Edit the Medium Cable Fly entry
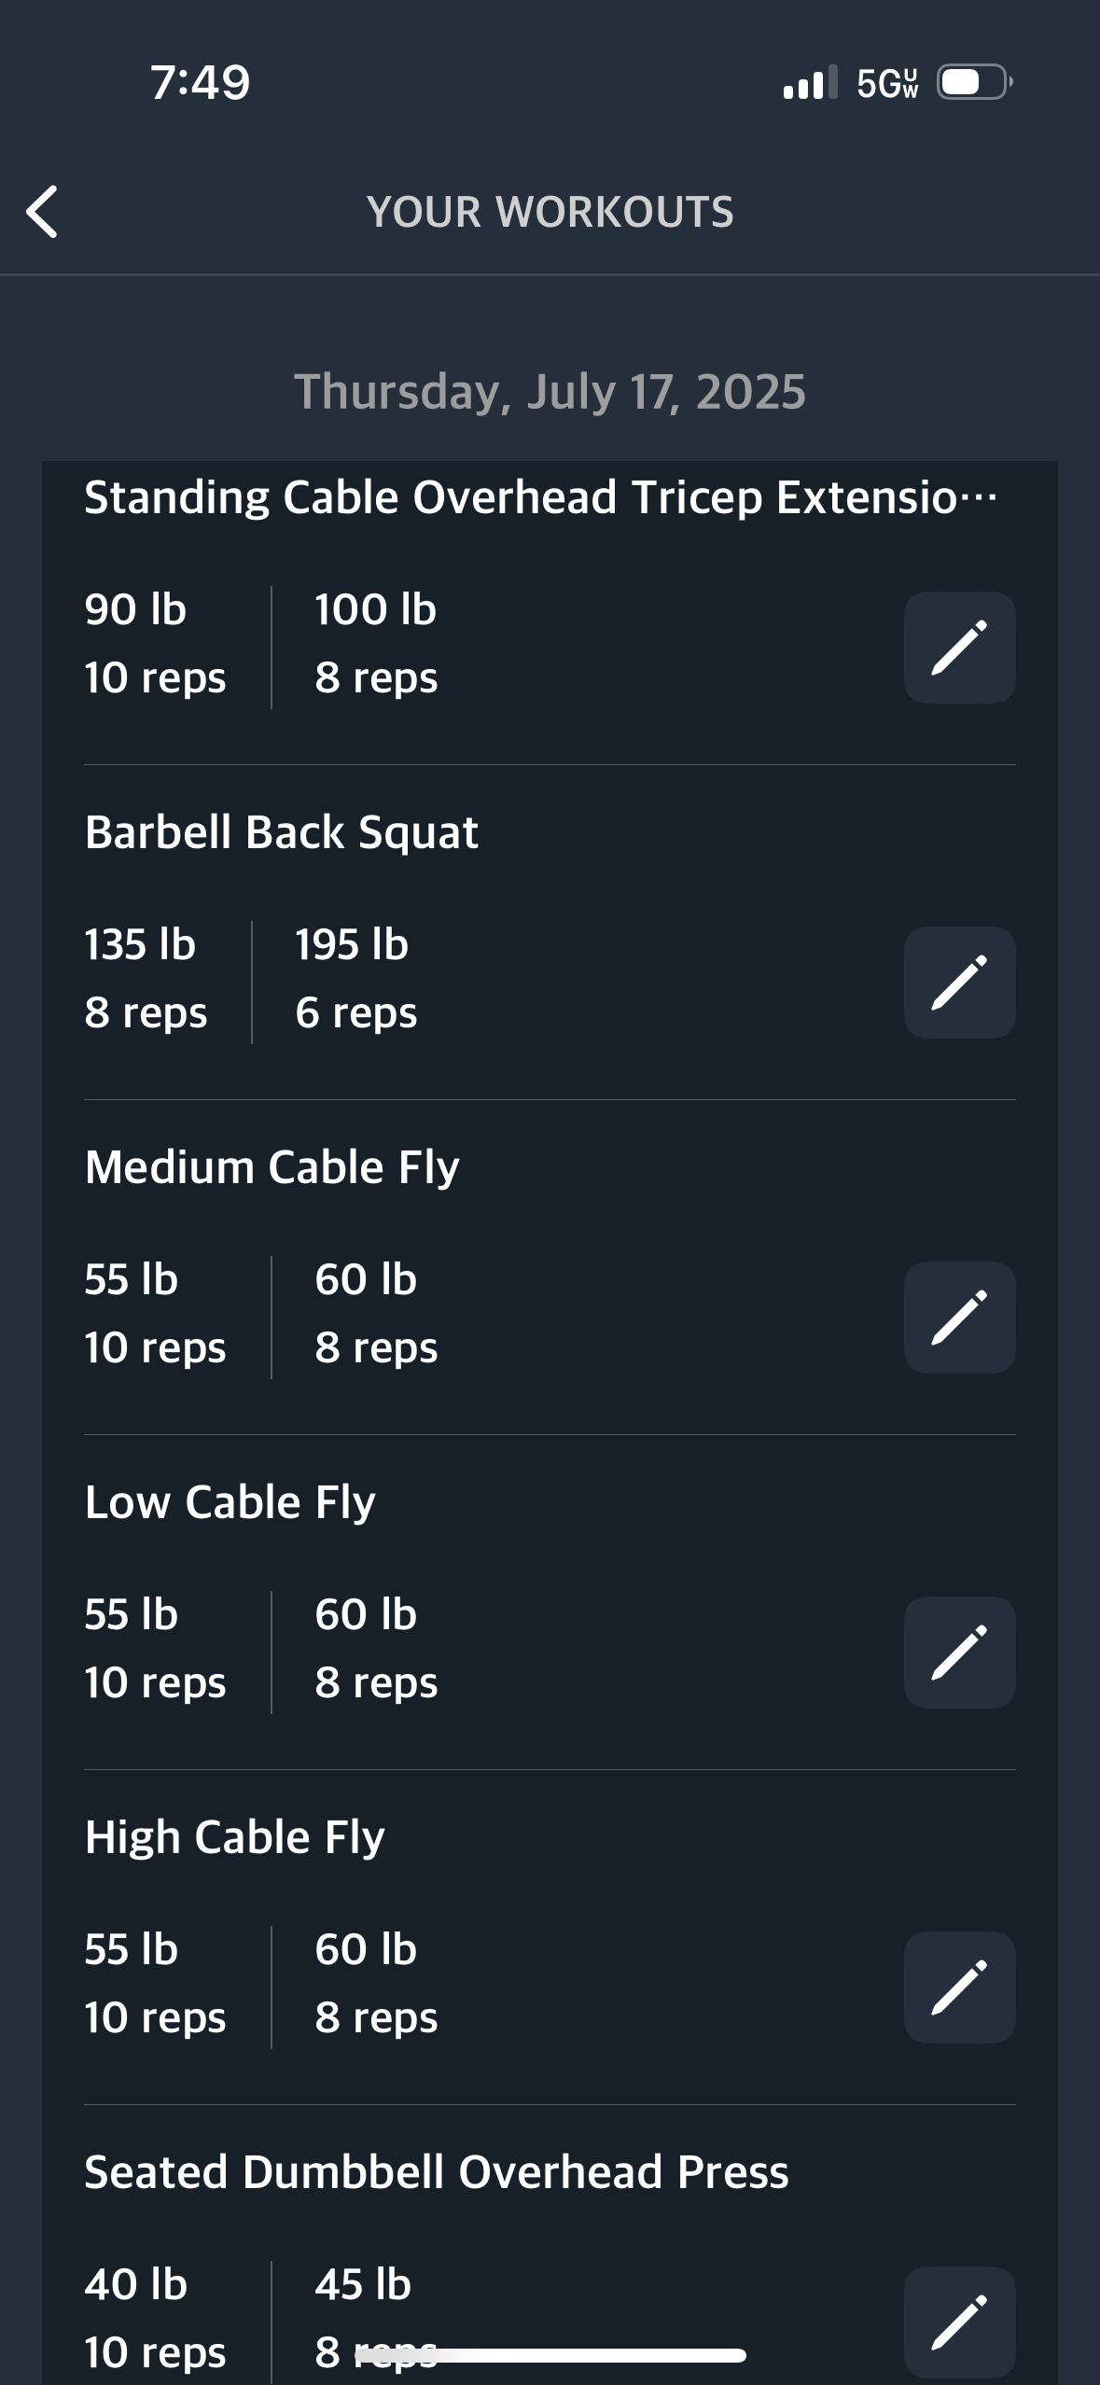 coord(959,1318)
